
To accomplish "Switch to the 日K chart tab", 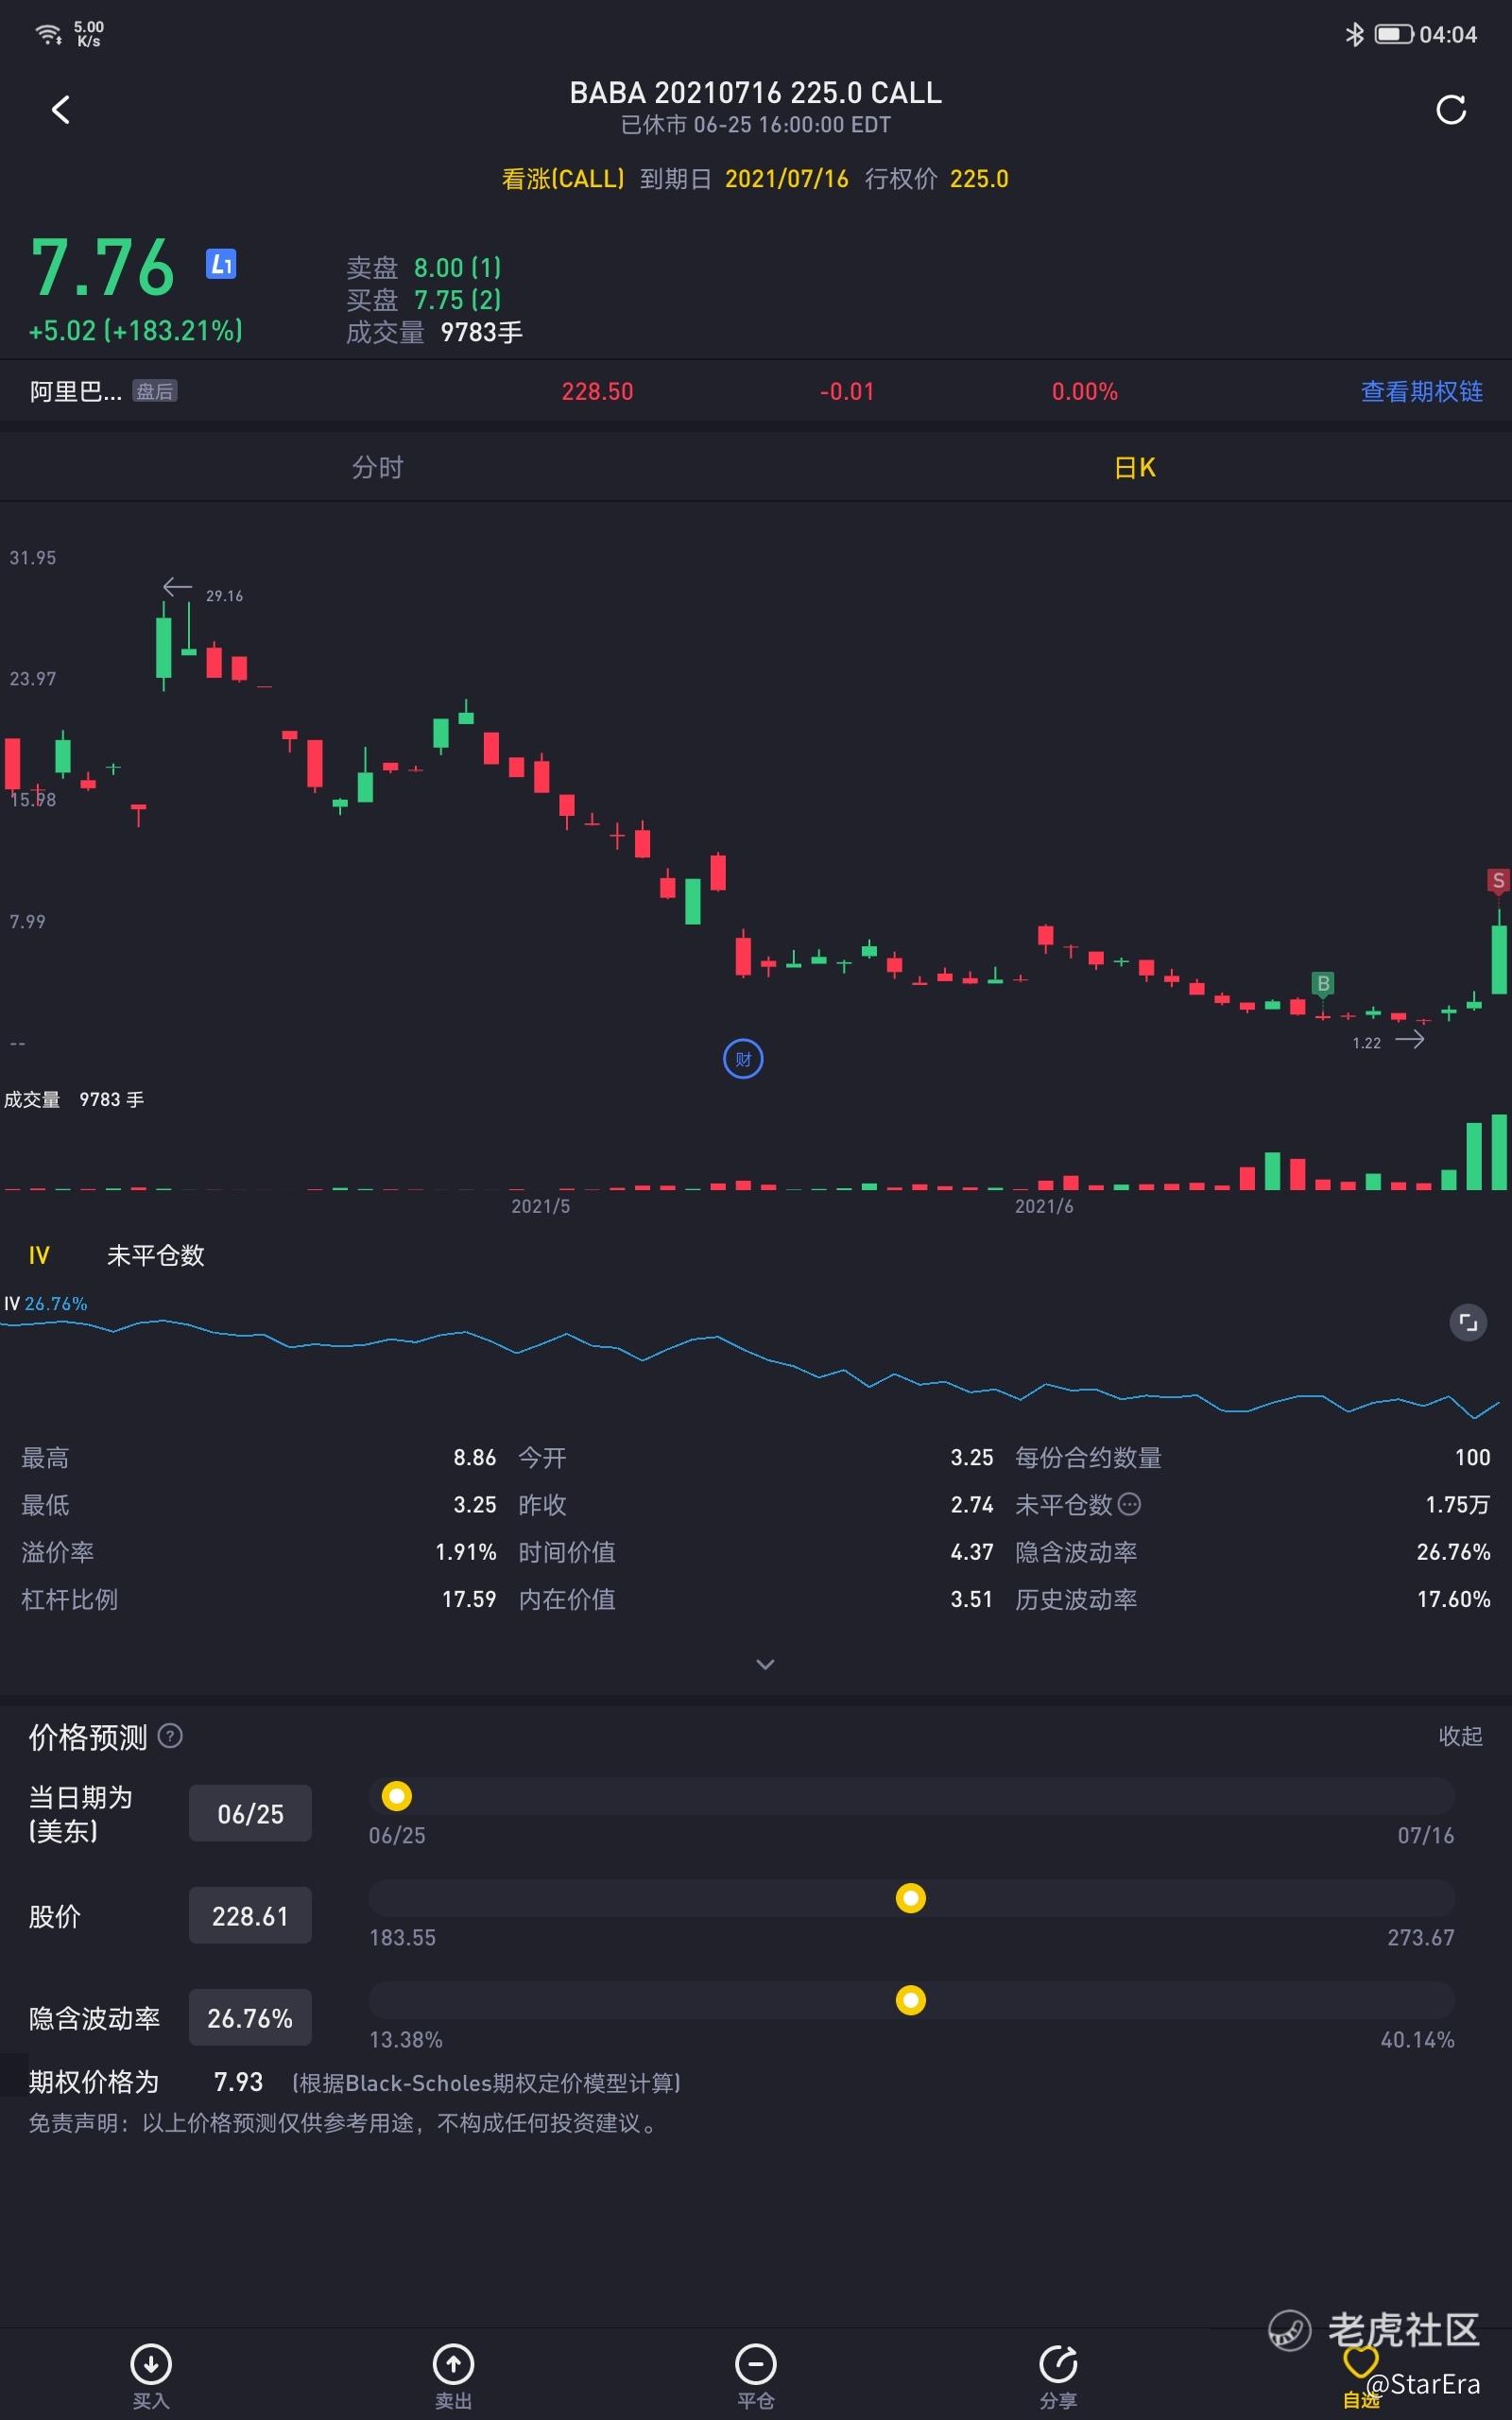I will click(x=1134, y=467).
